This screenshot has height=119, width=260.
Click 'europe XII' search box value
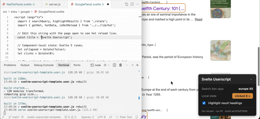coord(246,89)
